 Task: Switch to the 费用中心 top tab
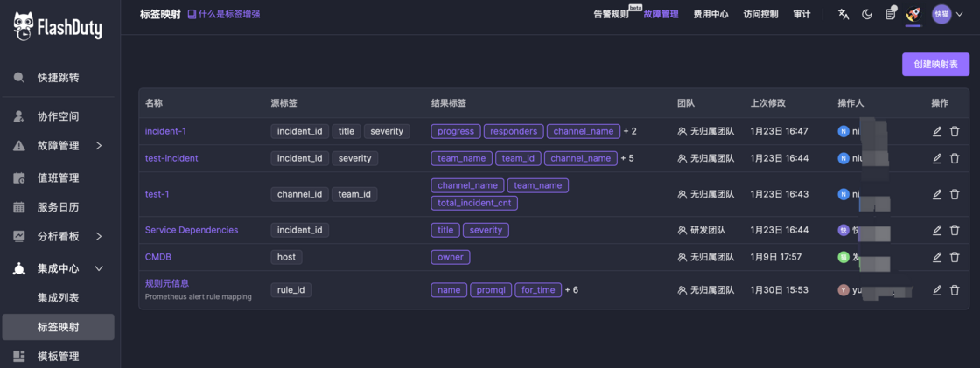point(710,14)
